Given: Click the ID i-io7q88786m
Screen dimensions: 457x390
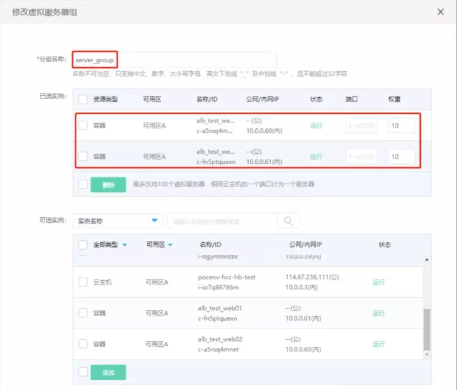Looking at the screenshot, I should pos(218,287).
